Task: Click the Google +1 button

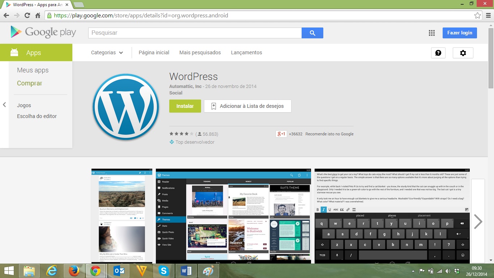Action: [x=281, y=134]
